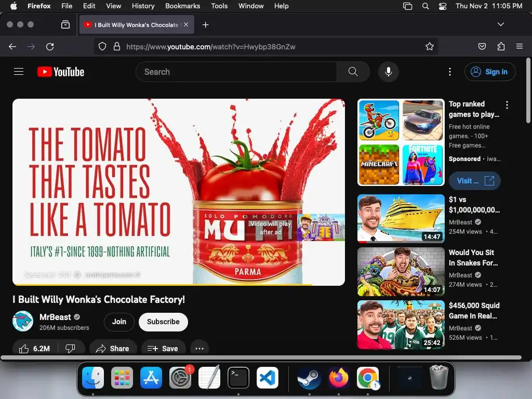Open YouTube settings three-dot menu
This screenshot has width=532, height=399.
pos(450,72)
